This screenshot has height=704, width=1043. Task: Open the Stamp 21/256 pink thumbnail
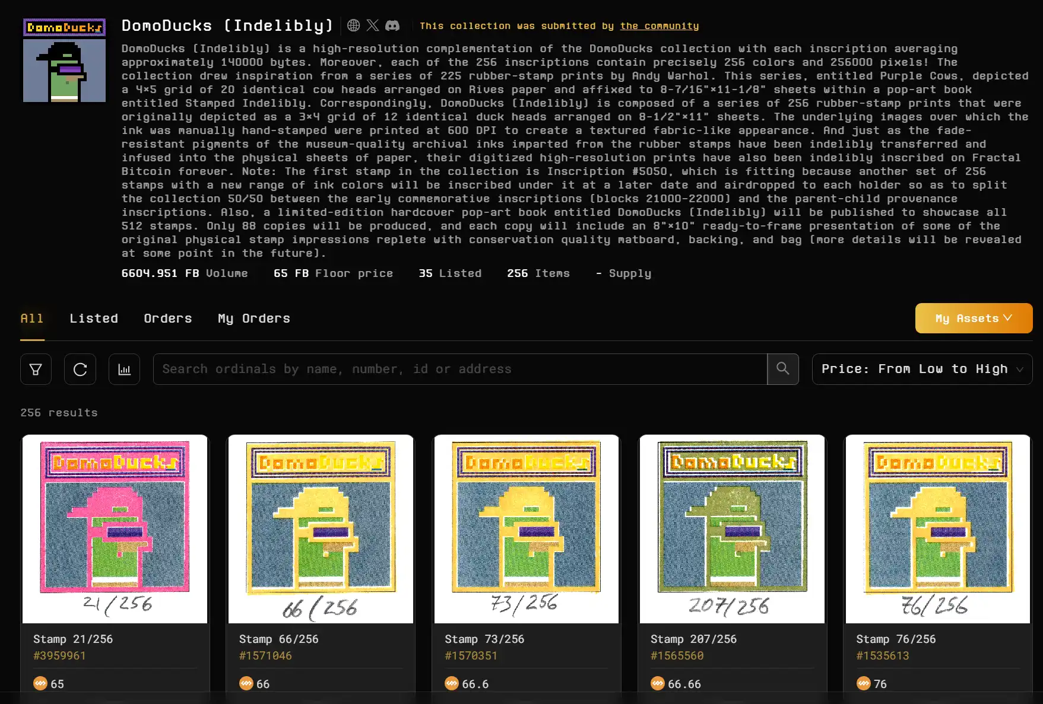[x=115, y=529]
